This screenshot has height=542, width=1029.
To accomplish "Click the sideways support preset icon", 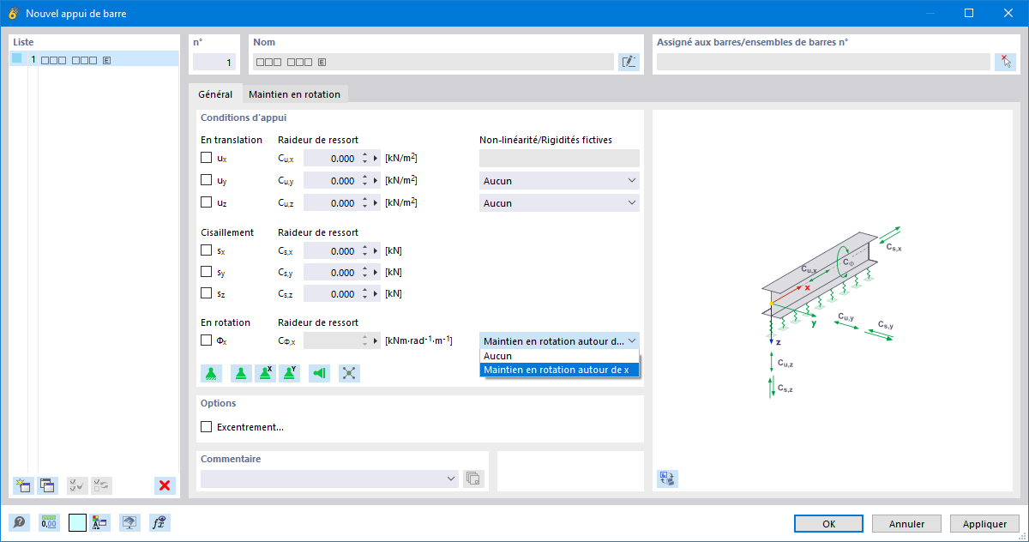I will pos(320,373).
